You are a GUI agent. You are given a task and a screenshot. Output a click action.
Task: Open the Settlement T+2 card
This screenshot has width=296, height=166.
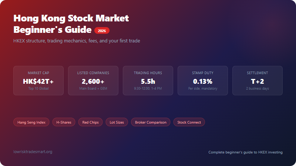pyautogui.click(x=258, y=81)
